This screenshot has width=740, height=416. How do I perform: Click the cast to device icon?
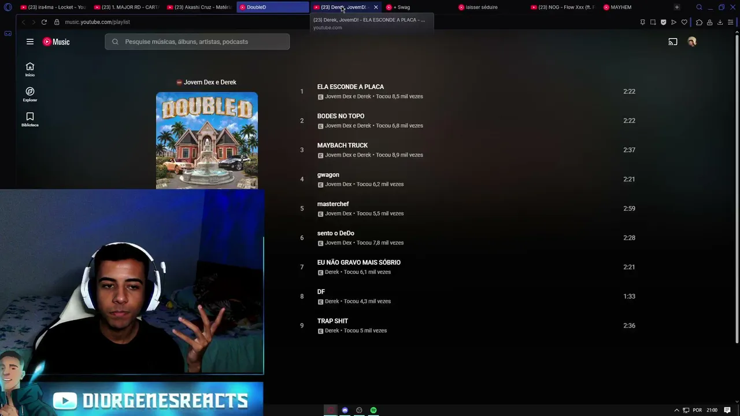point(673,42)
